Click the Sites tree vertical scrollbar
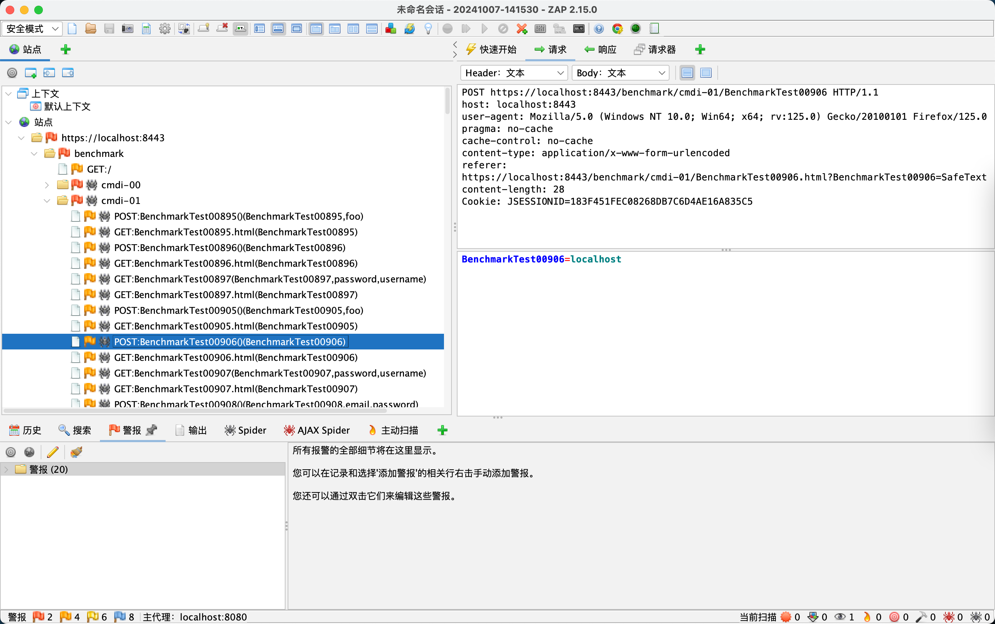The width and height of the screenshot is (995, 624). pos(447,101)
